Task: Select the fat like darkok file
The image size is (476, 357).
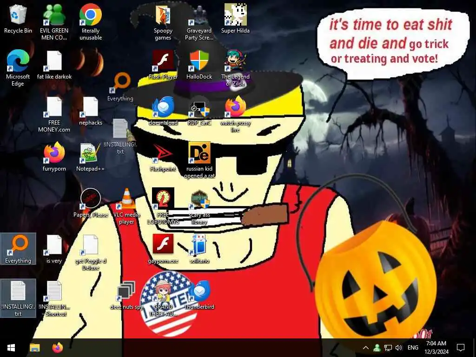Action: coord(54,65)
